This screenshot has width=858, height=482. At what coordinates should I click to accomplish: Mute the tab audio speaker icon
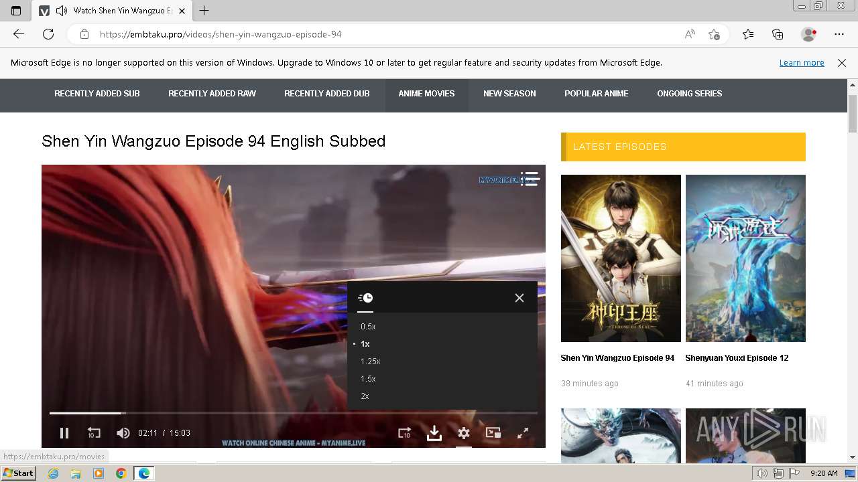pos(62,11)
